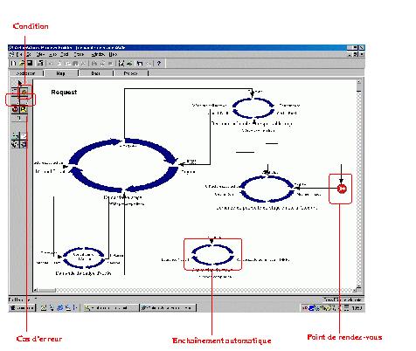This screenshot has height=351, width=416.
Task: Click the Save floppy disk icon
Action: point(30,63)
